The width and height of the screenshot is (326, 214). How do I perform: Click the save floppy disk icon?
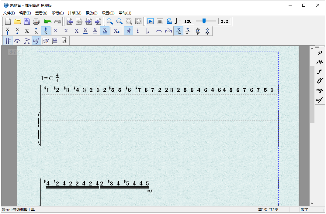27,21
